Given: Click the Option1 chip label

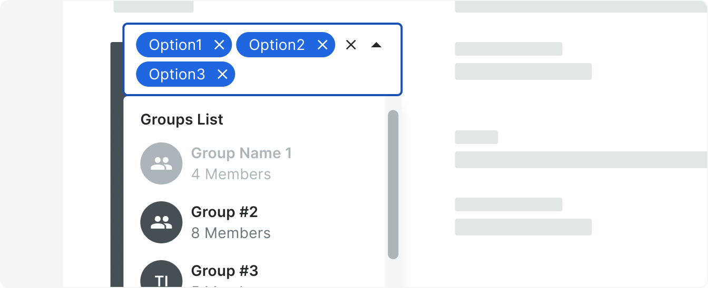Looking at the screenshot, I should (x=175, y=45).
